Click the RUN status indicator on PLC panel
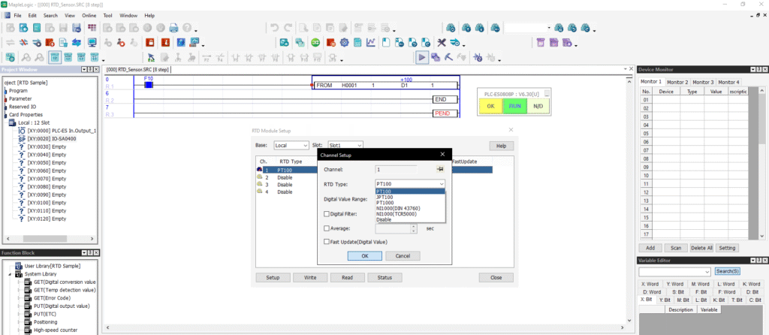 click(514, 106)
